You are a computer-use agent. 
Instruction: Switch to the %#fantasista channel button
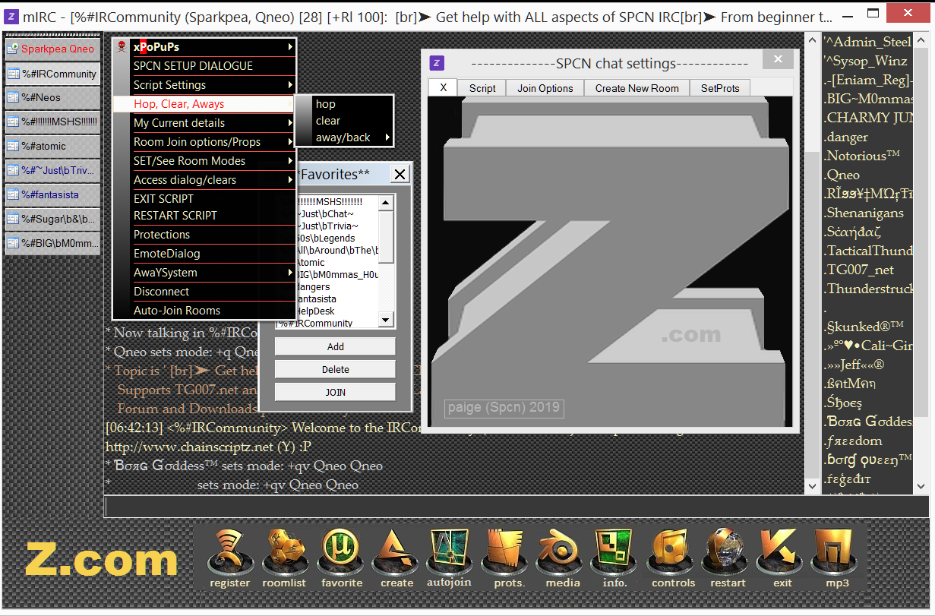pyautogui.click(x=52, y=194)
